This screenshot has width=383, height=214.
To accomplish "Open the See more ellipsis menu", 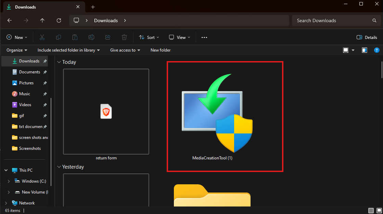I will click(204, 37).
